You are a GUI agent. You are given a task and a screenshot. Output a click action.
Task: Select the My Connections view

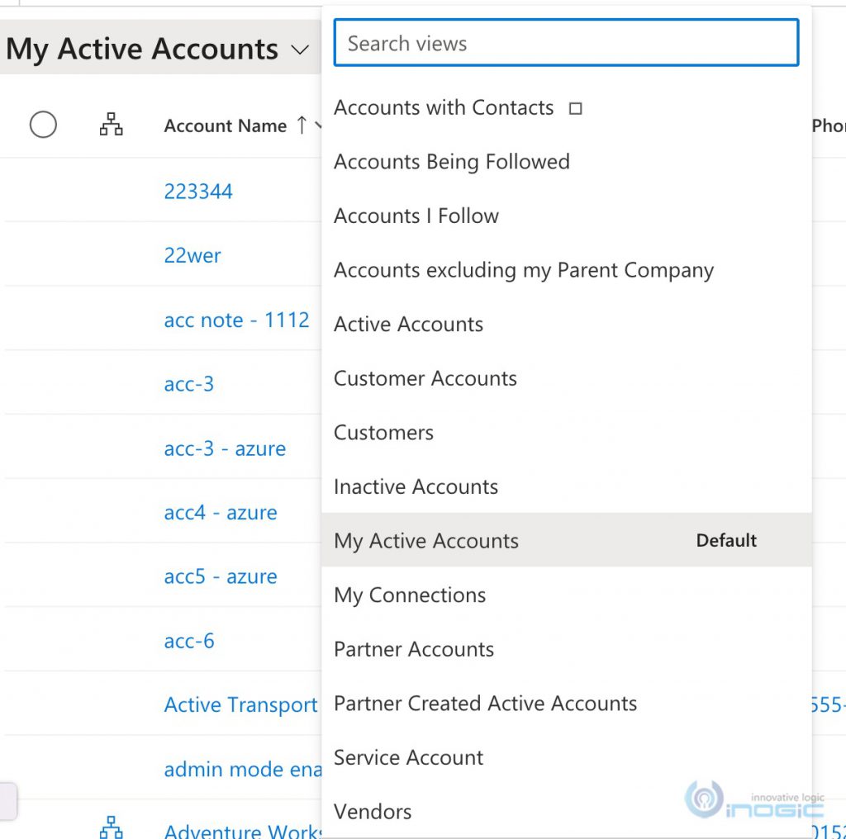click(x=409, y=595)
